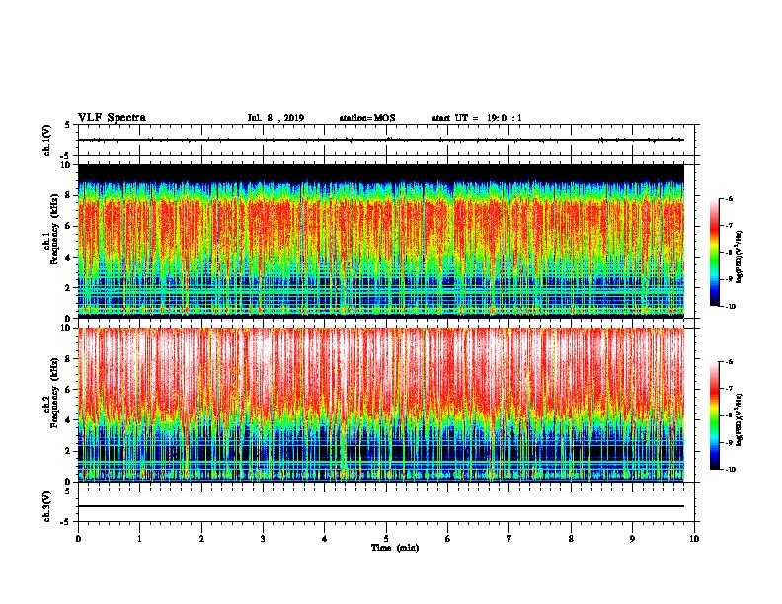Click the ch.2 frequency tick label "4"
This screenshot has width=782, height=604.
(68, 420)
